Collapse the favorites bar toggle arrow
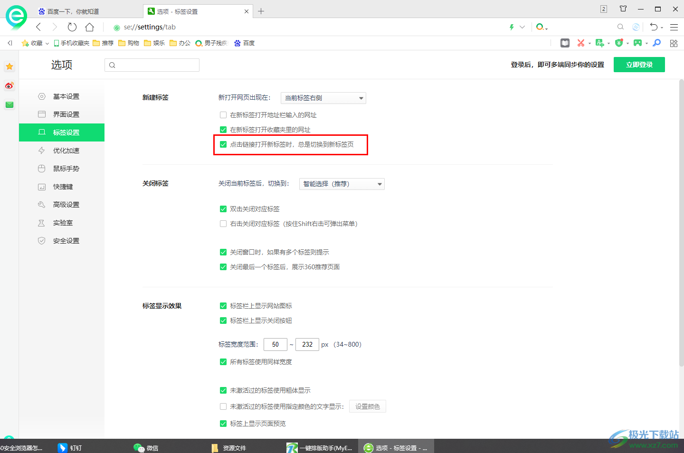The height and width of the screenshot is (453, 684). click(9, 43)
